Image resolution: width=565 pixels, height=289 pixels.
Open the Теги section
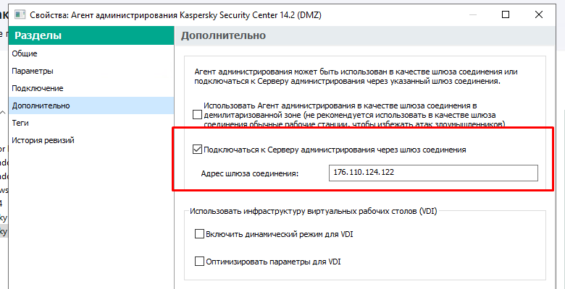tap(20, 123)
